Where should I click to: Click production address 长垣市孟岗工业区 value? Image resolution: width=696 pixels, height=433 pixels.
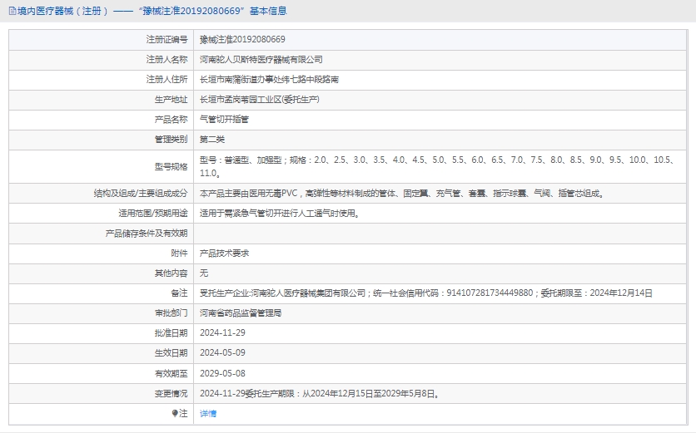pyautogui.click(x=259, y=99)
